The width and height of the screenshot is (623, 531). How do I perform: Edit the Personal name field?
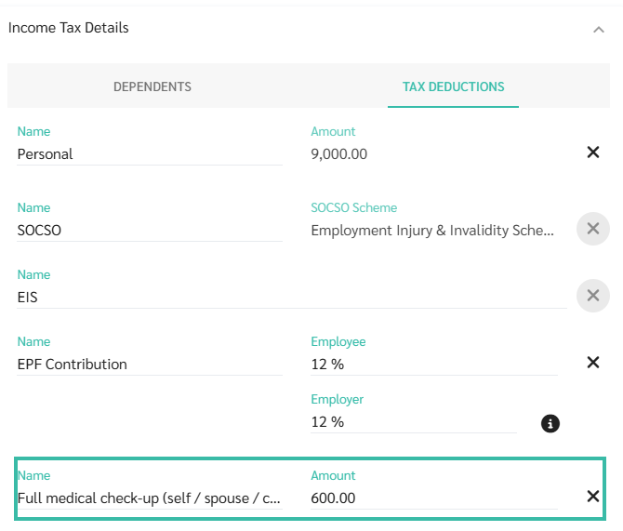[149, 154]
